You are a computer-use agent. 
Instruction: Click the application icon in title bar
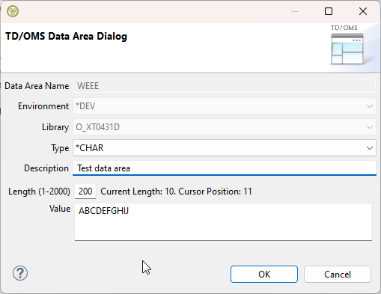pos(13,11)
